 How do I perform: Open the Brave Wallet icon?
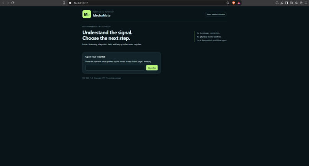pos(291,3)
